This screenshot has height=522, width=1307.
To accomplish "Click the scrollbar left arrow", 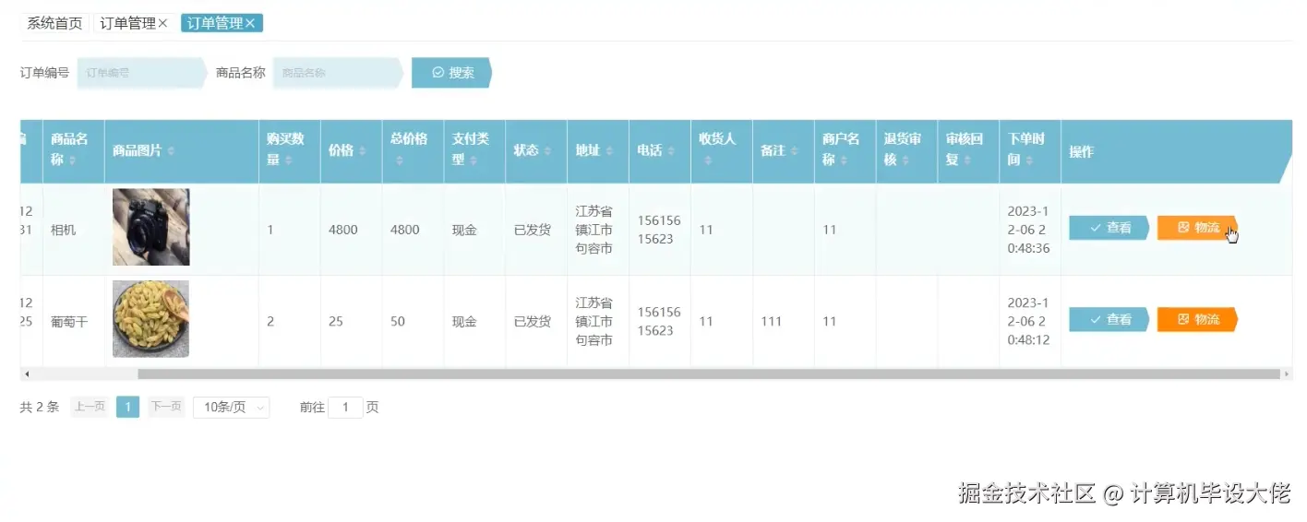I will click(x=27, y=374).
